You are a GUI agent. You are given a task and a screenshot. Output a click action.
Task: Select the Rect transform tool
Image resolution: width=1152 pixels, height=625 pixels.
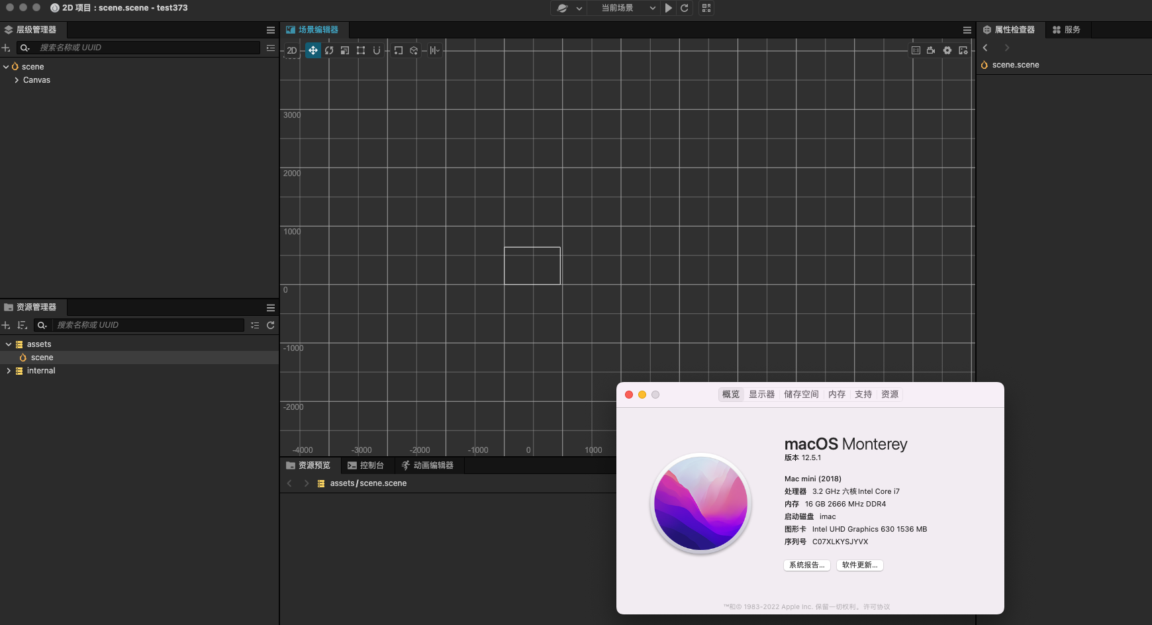[361, 50]
